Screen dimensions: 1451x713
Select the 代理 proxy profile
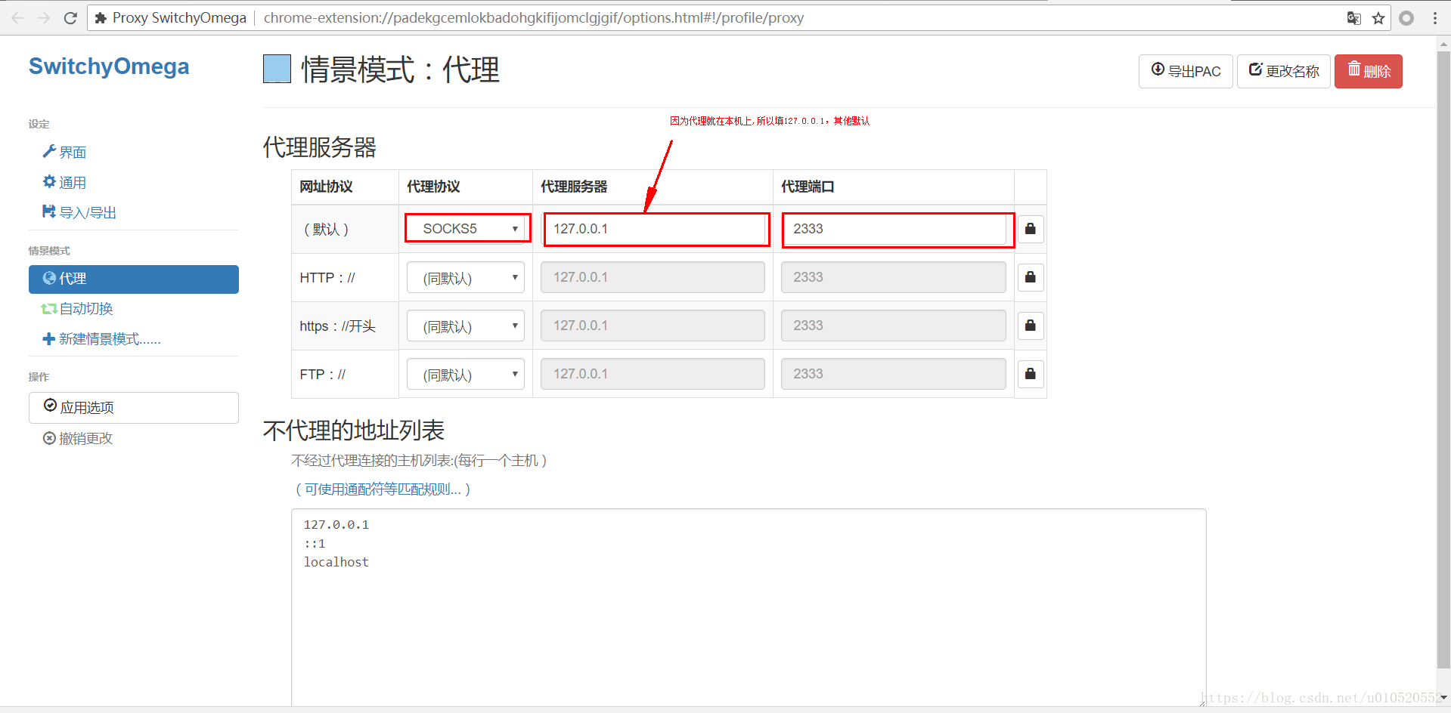tap(134, 279)
